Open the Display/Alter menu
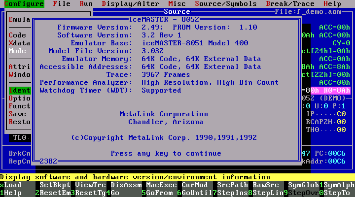The height and width of the screenshot is (197, 355). click(x=130, y=4)
